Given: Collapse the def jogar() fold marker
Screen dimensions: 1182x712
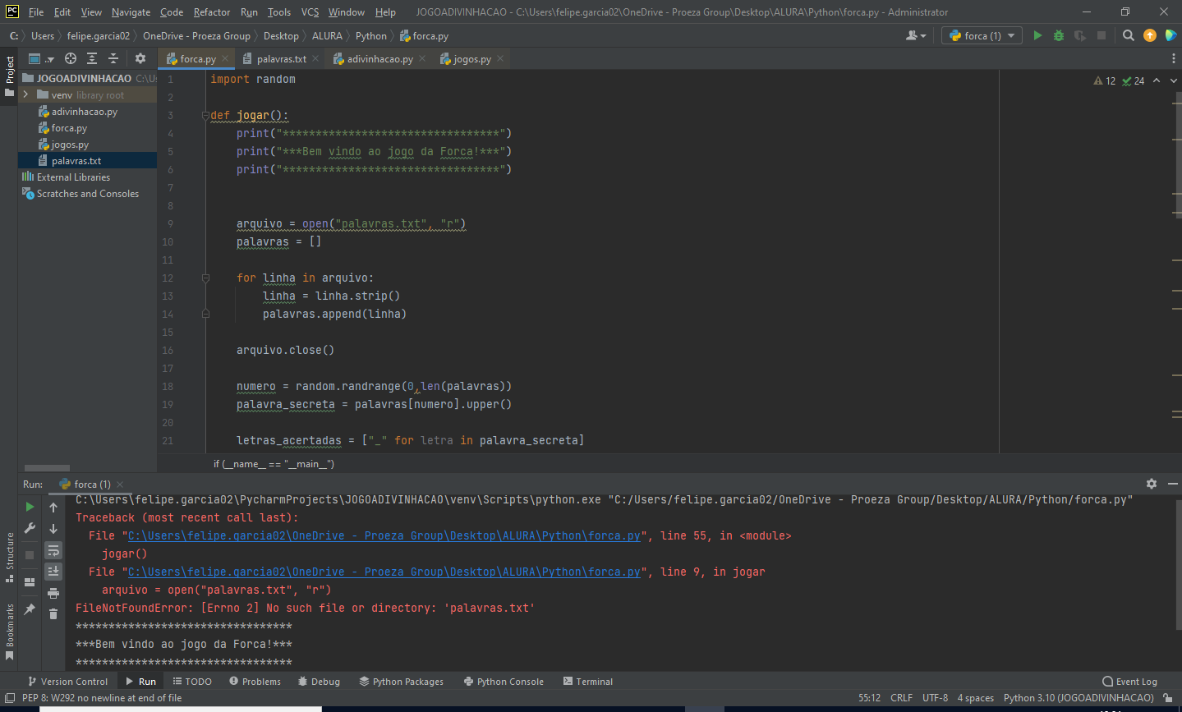Looking at the screenshot, I should (x=205, y=116).
